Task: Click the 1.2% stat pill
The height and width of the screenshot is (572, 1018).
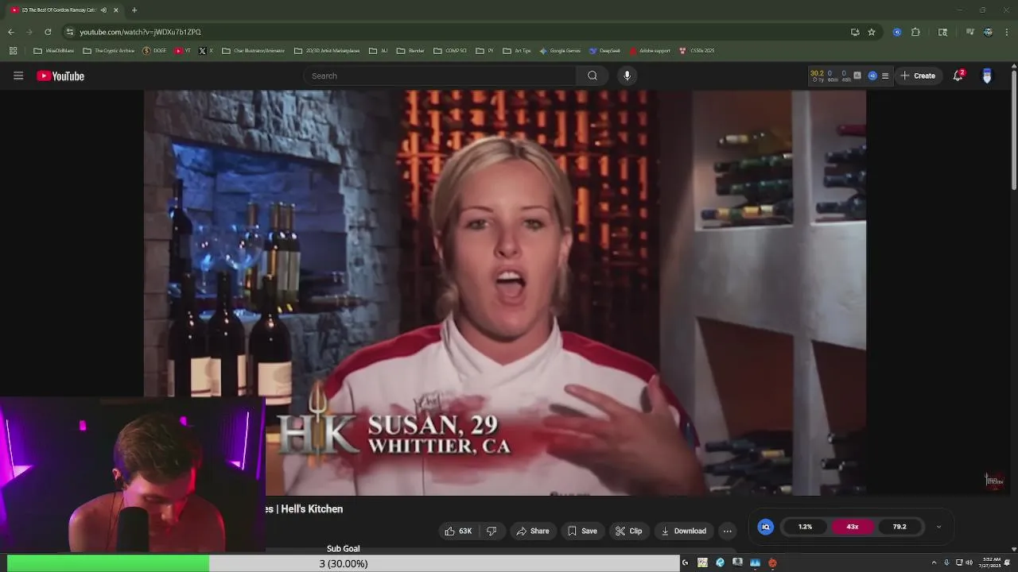Action: pyautogui.click(x=806, y=527)
